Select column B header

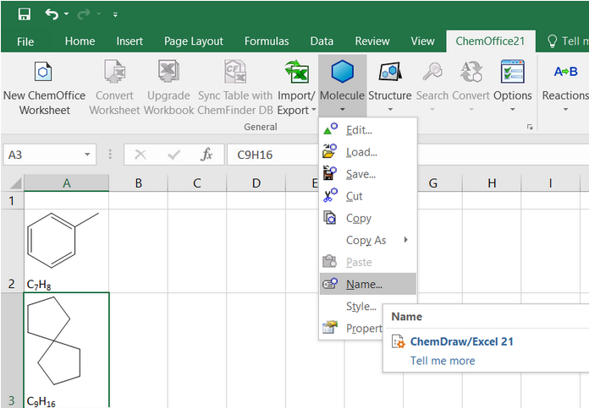pyautogui.click(x=138, y=183)
